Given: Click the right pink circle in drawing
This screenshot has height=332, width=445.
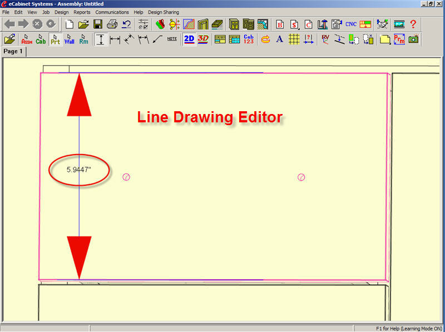Looking at the screenshot, I should 301,177.
